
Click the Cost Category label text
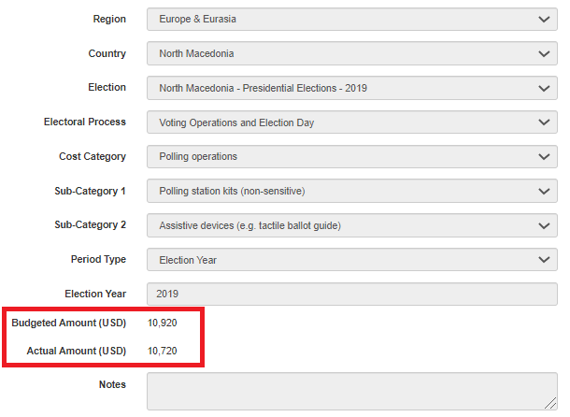click(x=92, y=157)
